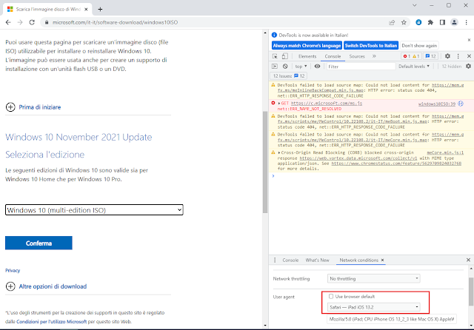Go back with the browser back arrow
Screen dimensions: 474x330
[x=8, y=22]
